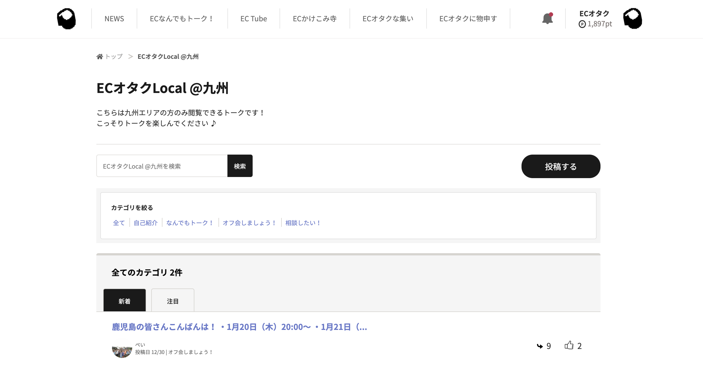Image resolution: width=703 pixels, height=368 pixels.
Task: Click the home icon in breadcrumb
Action: [x=100, y=57]
